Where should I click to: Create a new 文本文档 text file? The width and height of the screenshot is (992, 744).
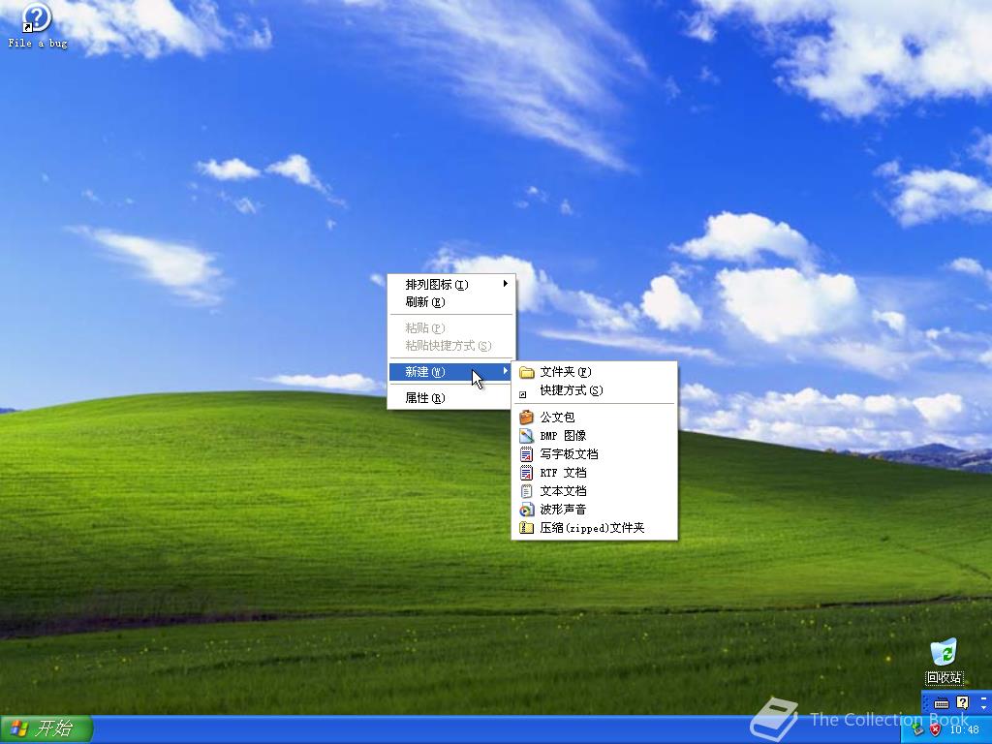(x=594, y=490)
